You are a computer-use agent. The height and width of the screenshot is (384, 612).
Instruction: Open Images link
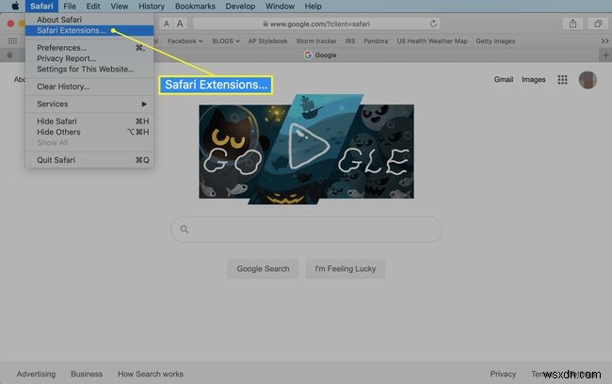point(534,80)
